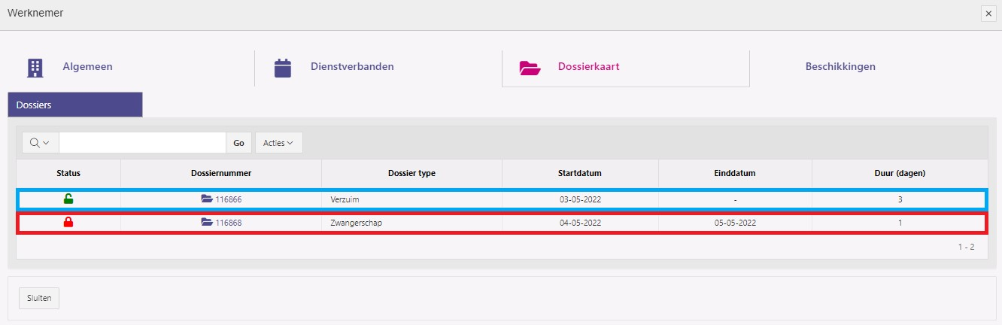
Task: Click the end date 05-05-2022
Action: (735, 223)
